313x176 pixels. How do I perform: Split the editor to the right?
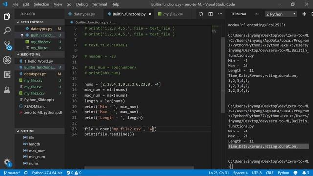[x=210, y=14]
